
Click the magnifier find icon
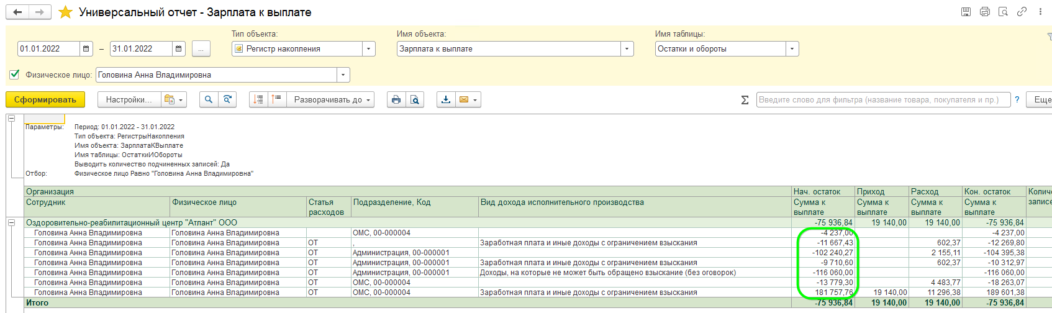209,99
